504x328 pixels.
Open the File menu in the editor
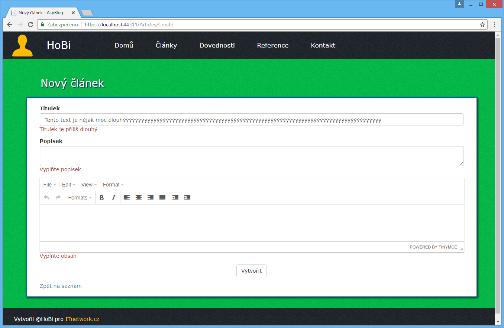(49, 184)
